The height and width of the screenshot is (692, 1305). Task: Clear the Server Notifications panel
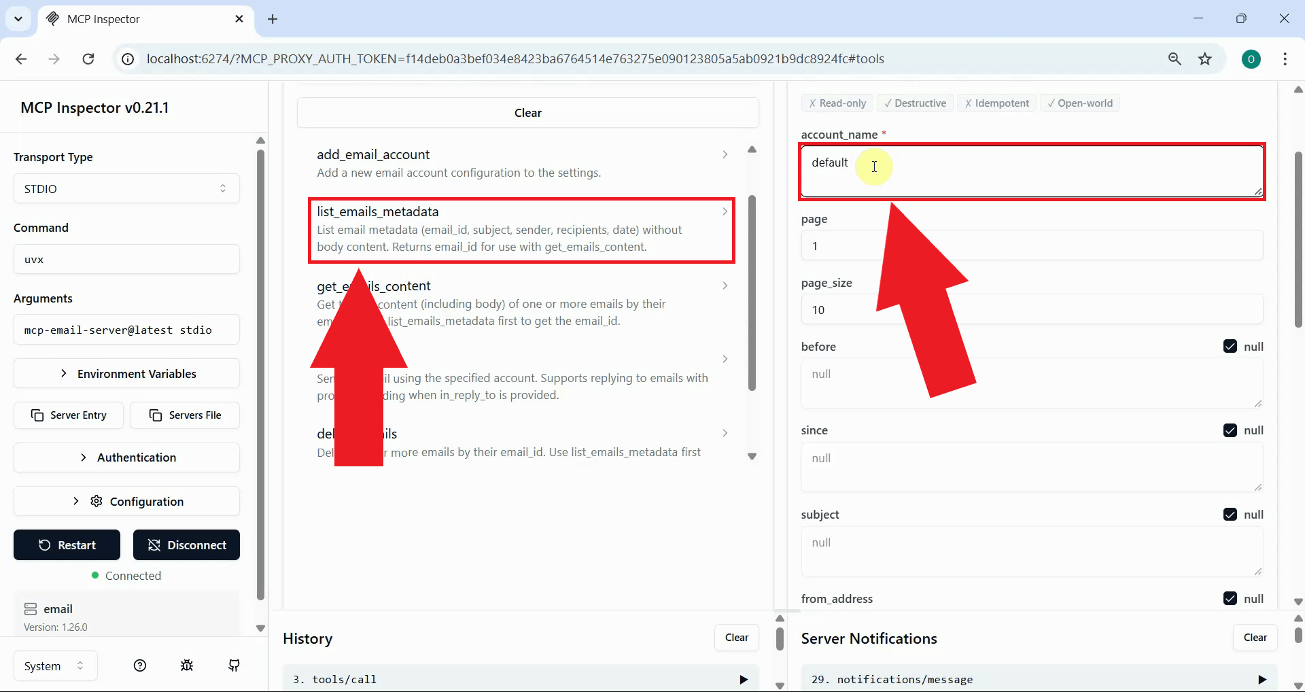click(x=1255, y=638)
